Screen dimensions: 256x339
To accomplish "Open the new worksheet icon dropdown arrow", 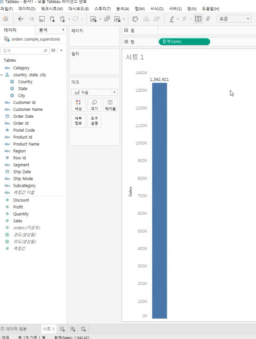I will 100,19.
